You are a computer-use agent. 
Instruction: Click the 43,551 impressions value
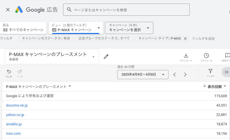pyautogui.click(x=221, y=105)
